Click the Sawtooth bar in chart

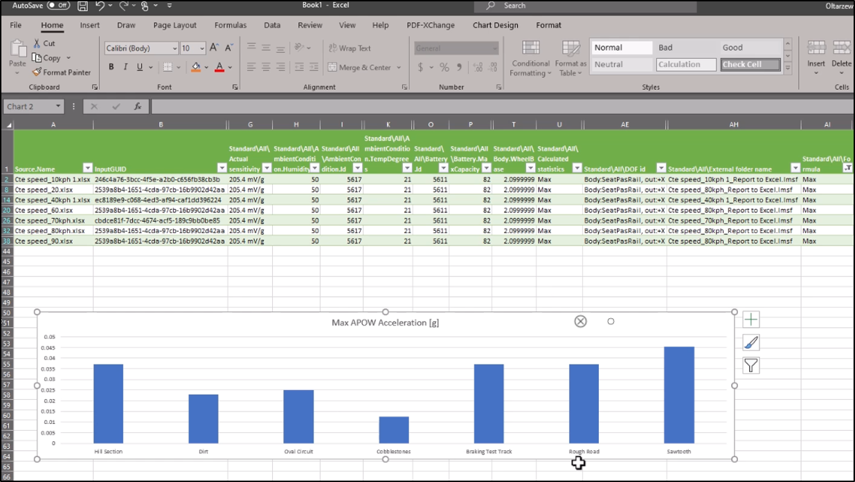click(x=678, y=394)
